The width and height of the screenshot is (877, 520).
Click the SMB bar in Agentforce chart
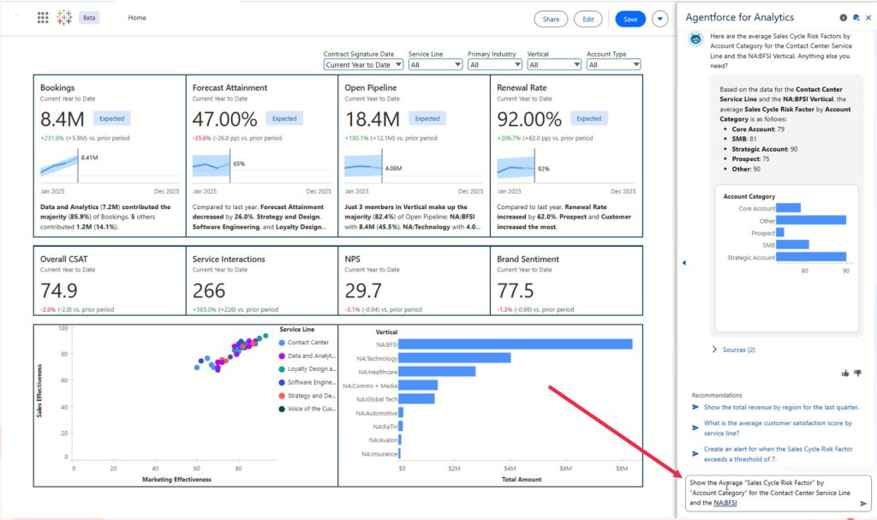792,245
